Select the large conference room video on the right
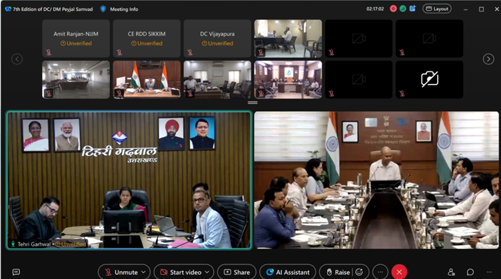This screenshot has width=501, height=279. coord(376,180)
